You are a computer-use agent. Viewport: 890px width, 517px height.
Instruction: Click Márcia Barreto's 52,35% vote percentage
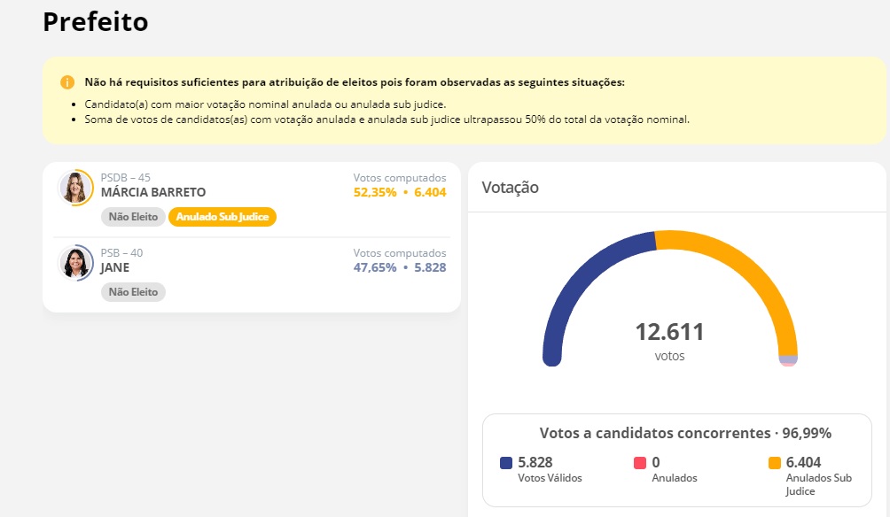[375, 192]
